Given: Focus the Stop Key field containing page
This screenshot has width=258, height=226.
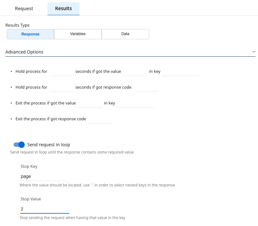Looking at the screenshot, I should (x=45, y=176).
